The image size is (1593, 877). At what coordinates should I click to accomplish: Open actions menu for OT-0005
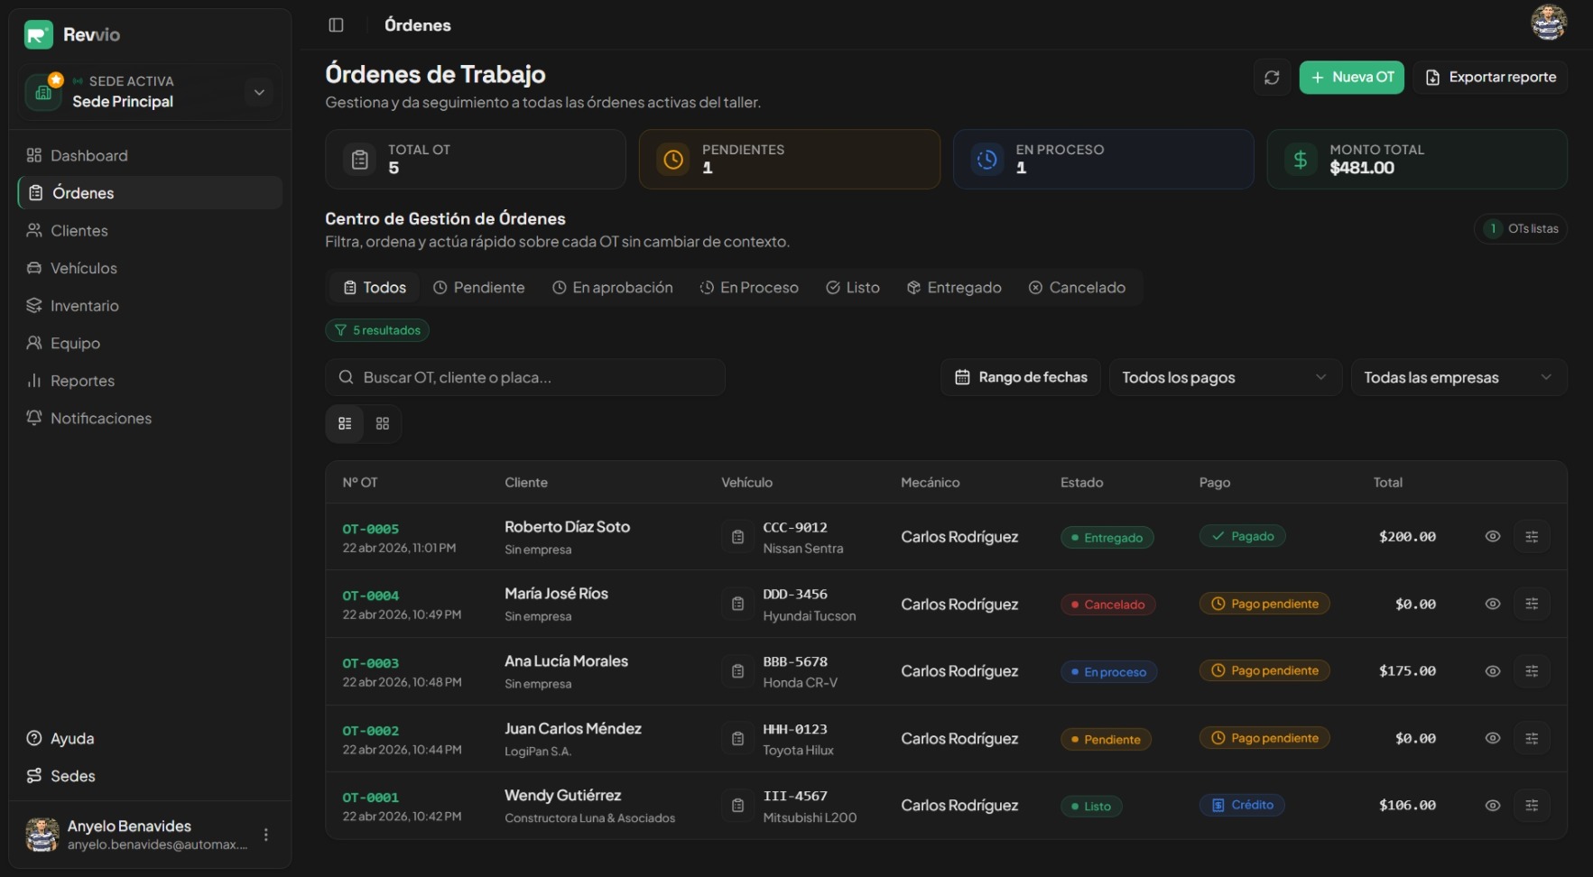1532,537
